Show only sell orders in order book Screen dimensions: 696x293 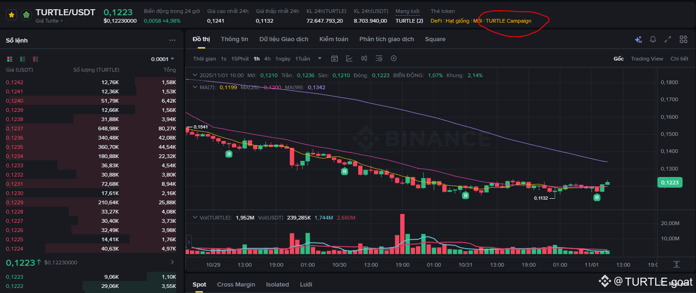click(36, 59)
